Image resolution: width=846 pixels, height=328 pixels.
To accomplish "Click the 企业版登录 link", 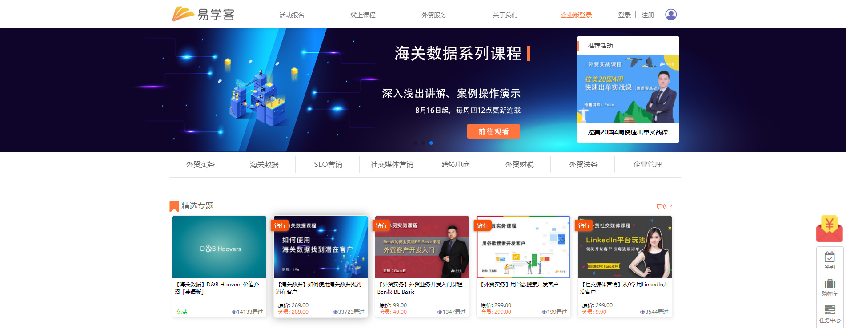I will (x=576, y=15).
